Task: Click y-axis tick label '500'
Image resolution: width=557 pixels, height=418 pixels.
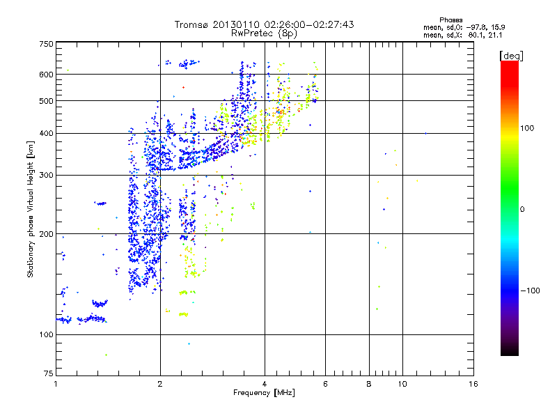Action: [x=46, y=101]
